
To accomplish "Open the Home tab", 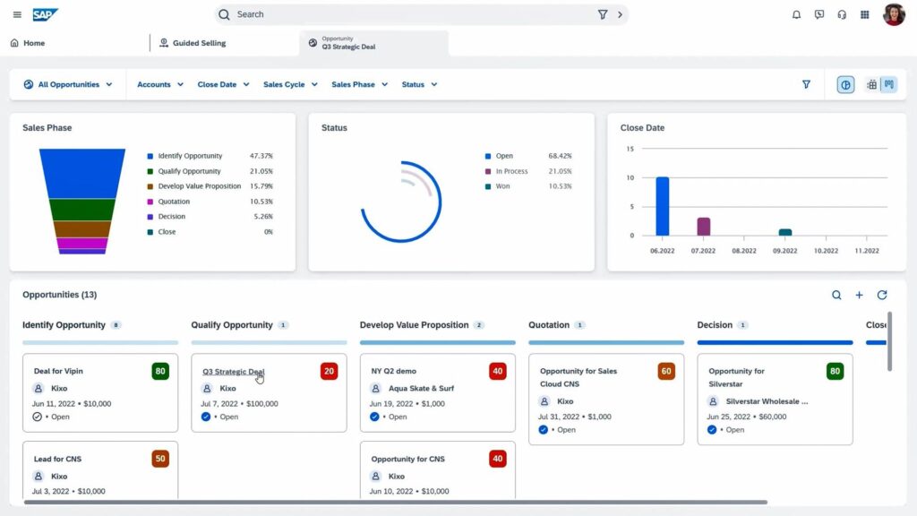I will tap(30, 42).
